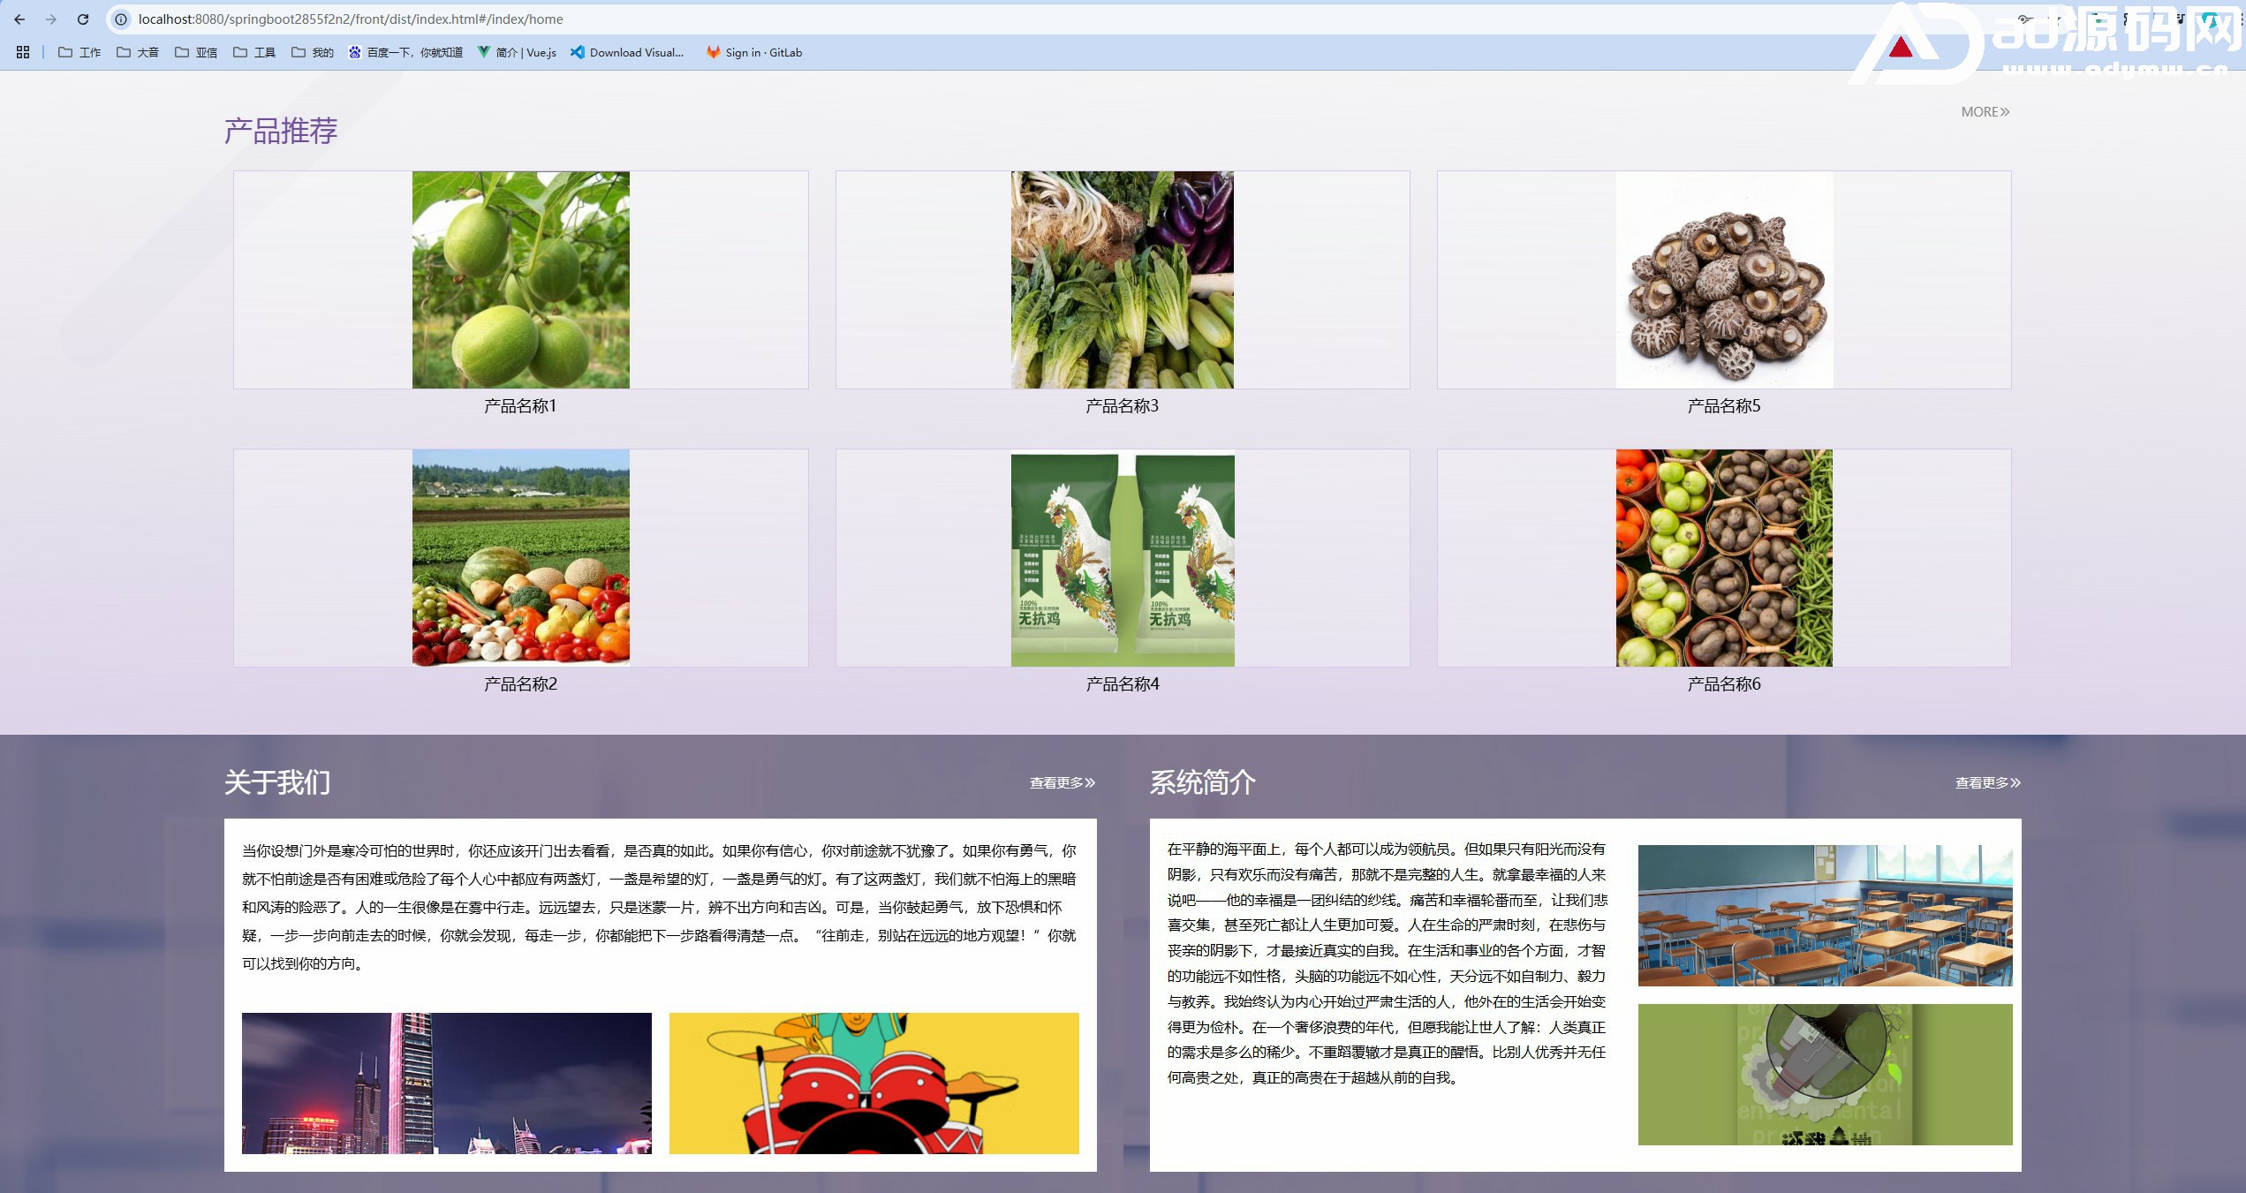Viewport: 2246px width, 1193px height.
Task: Open the 产品名称1 green fruit thumbnail
Action: pyautogui.click(x=520, y=280)
